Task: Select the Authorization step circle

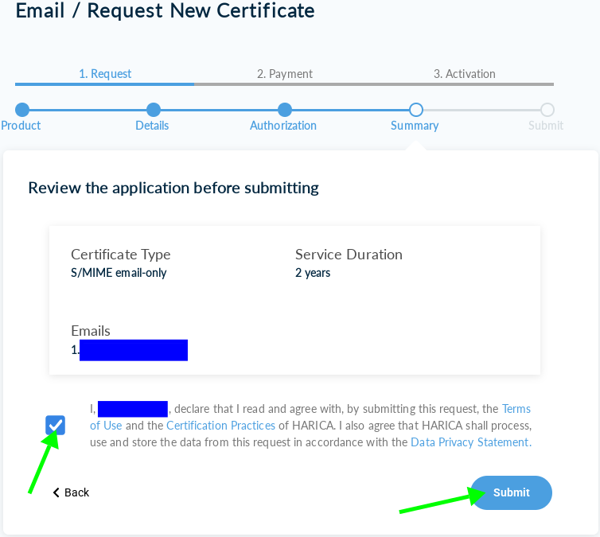Action: (285, 110)
